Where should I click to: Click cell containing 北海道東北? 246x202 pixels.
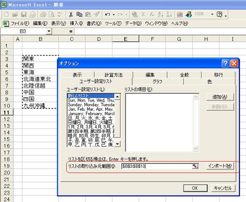click(40, 79)
